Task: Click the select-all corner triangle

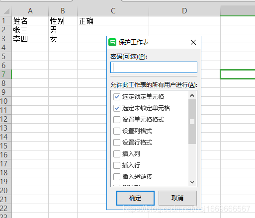Action: click(x=6, y=11)
